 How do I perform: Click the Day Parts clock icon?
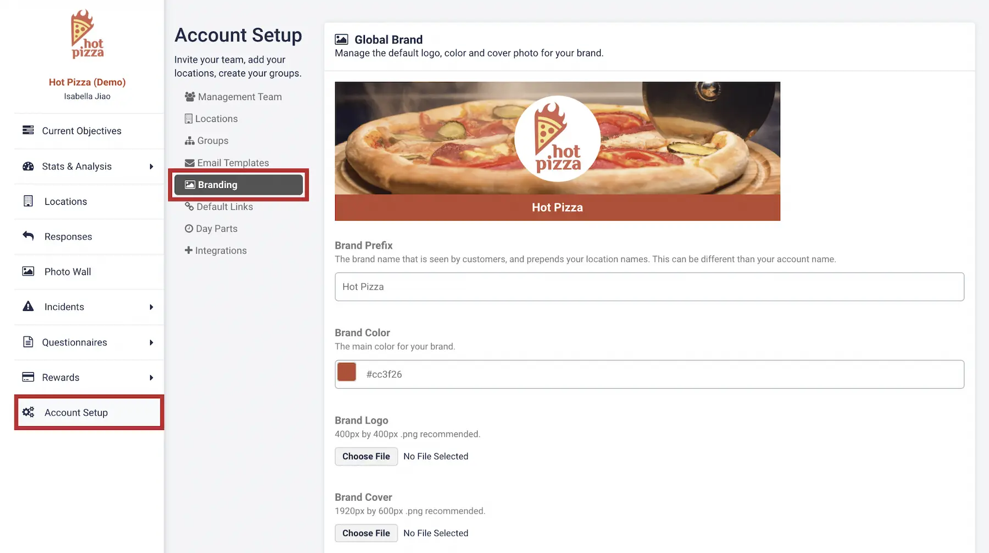click(189, 228)
